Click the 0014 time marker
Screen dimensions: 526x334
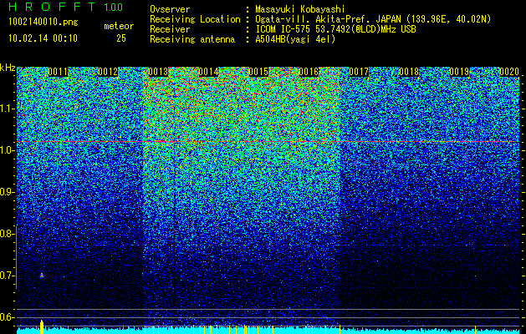pyautogui.click(x=208, y=72)
